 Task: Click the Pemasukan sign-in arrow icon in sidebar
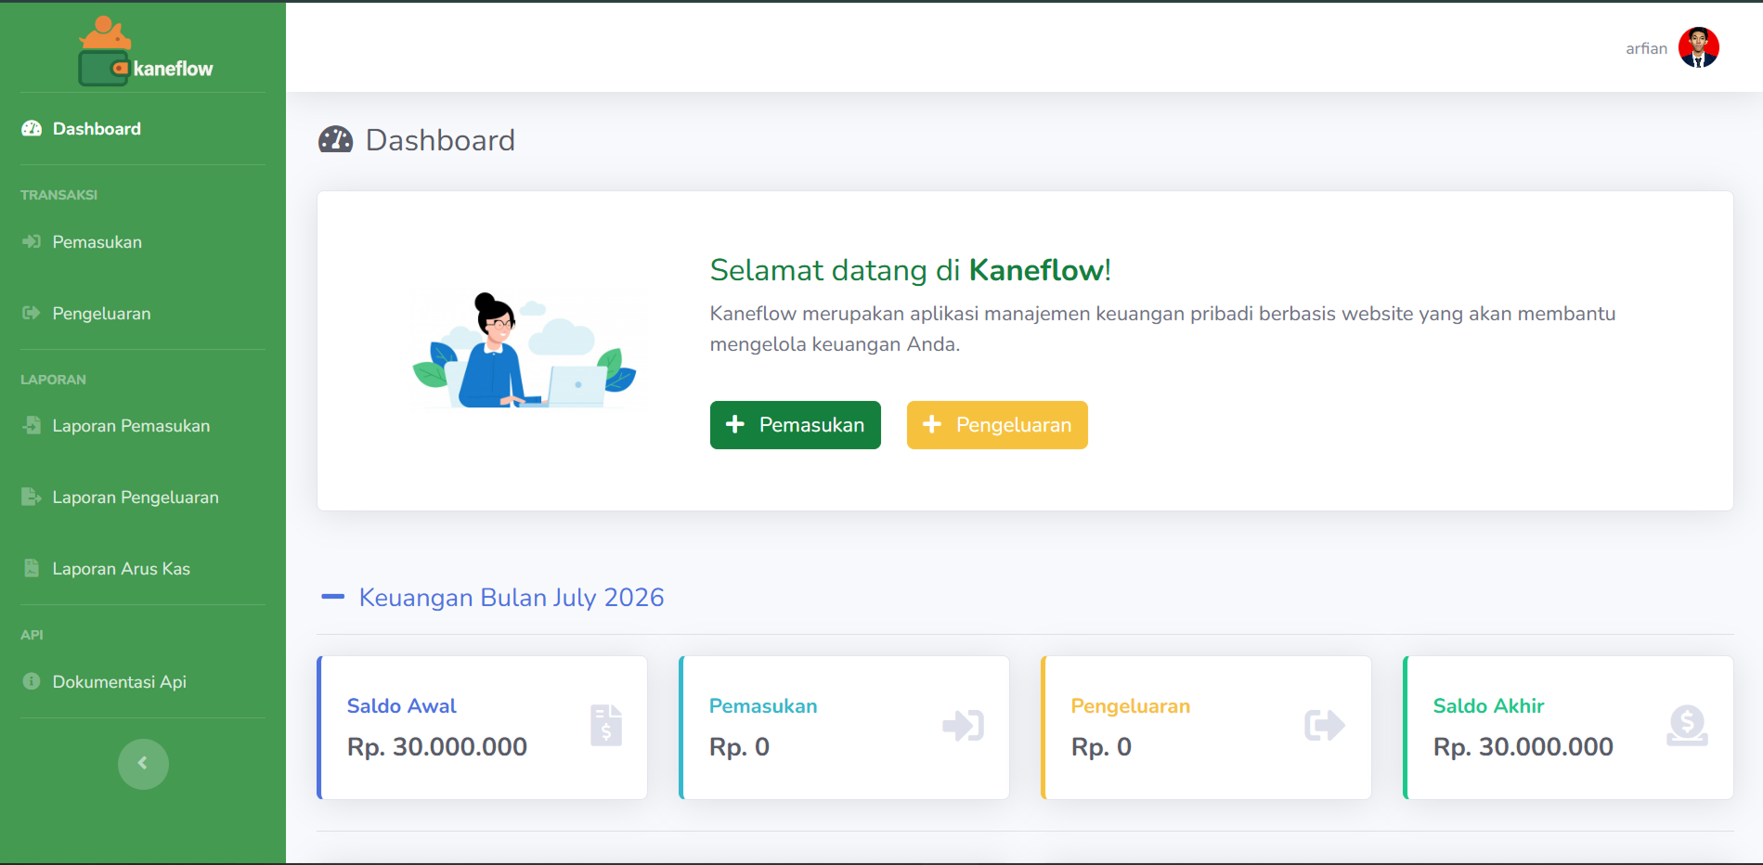pyautogui.click(x=32, y=241)
